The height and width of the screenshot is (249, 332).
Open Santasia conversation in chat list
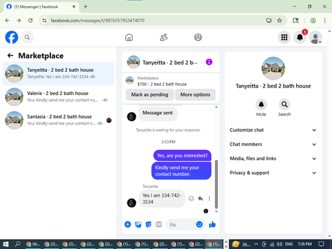58,120
